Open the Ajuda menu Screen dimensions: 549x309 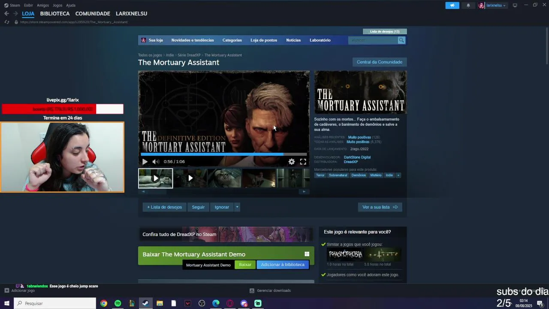point(71,5)
